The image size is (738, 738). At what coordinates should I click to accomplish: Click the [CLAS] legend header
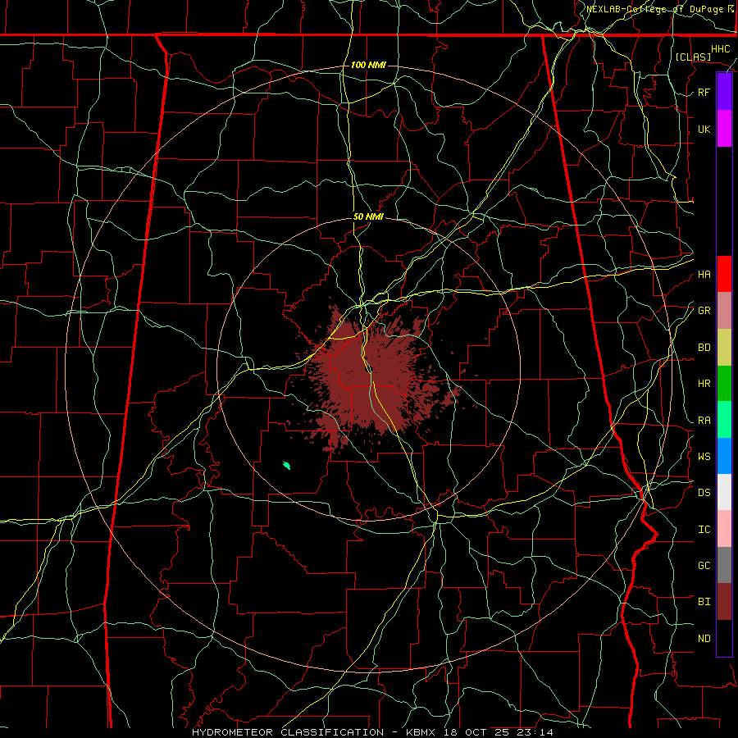(693, 57)
